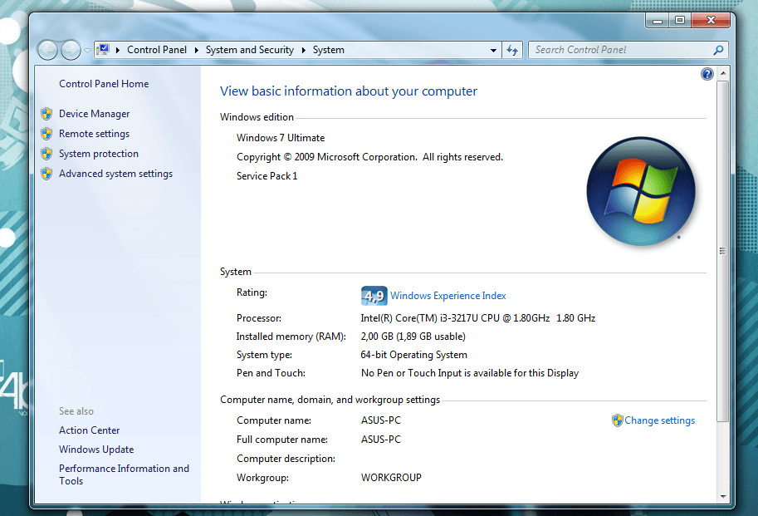Open Windows Update under See also
758x516 pixels.
(96, 450)
